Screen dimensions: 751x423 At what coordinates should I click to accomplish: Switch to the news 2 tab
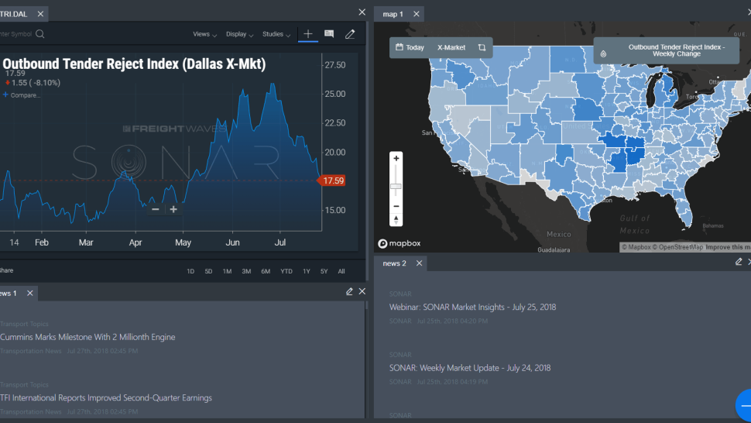pos(394,263)
